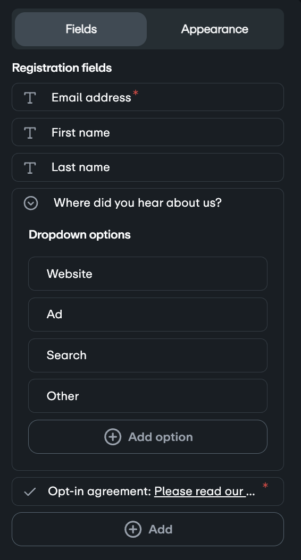Edit the Search dropdown option
This screenshot has width=301, height=560.
[148, 355]
